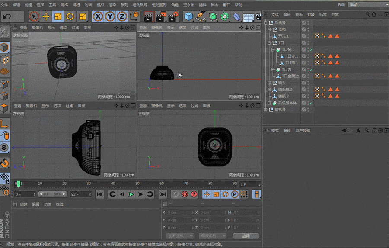Switch to Points mode
The width and height of the screenshot is (389, 248).
click(x=4, y=84)
